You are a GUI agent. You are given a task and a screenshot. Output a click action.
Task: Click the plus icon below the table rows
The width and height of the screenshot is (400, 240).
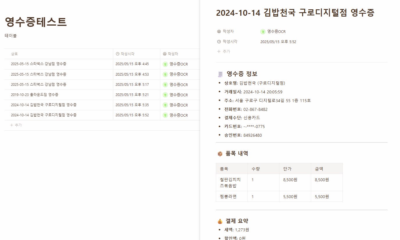12,125
